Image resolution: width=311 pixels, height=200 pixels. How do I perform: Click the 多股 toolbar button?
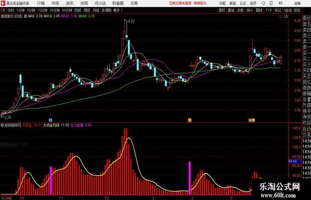pyautogui.click(x=240, y=10)
